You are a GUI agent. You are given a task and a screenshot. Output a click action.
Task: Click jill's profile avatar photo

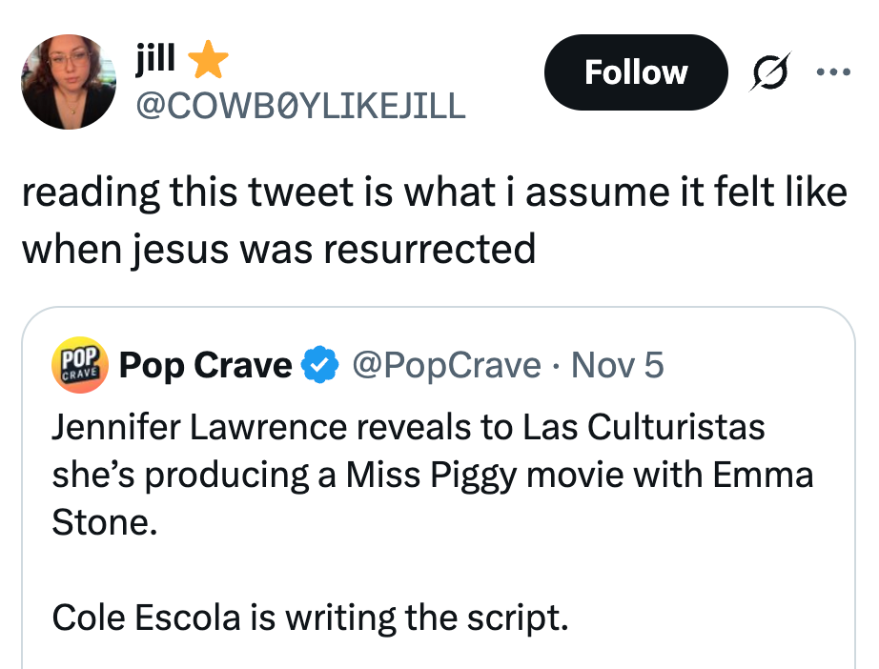coord(68,82)
